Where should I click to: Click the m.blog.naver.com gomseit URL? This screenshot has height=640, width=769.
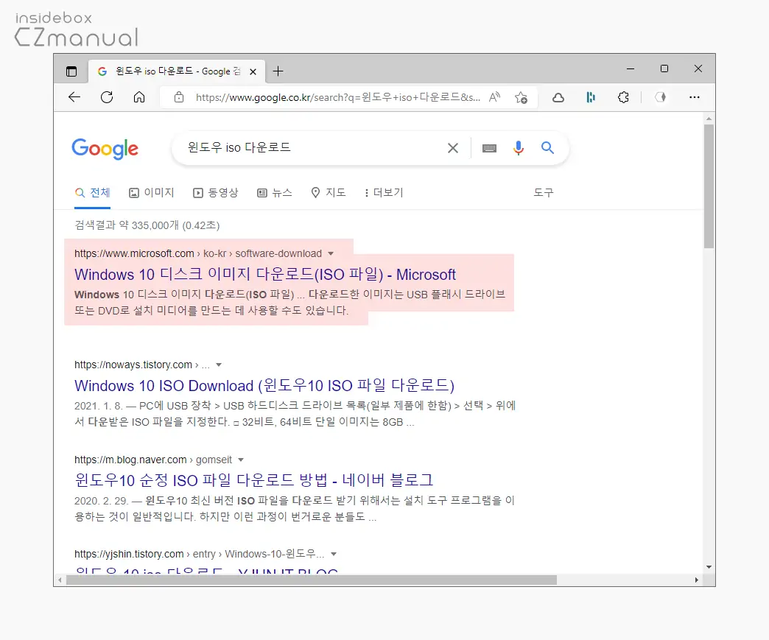(x=153, y=460)
